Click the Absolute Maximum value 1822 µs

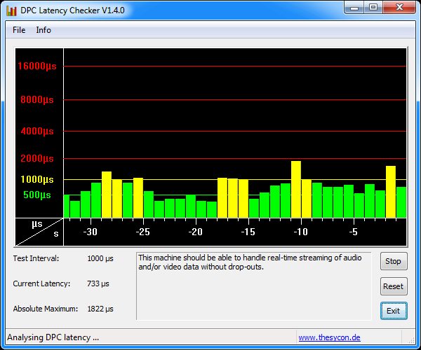tap(100, 309)
